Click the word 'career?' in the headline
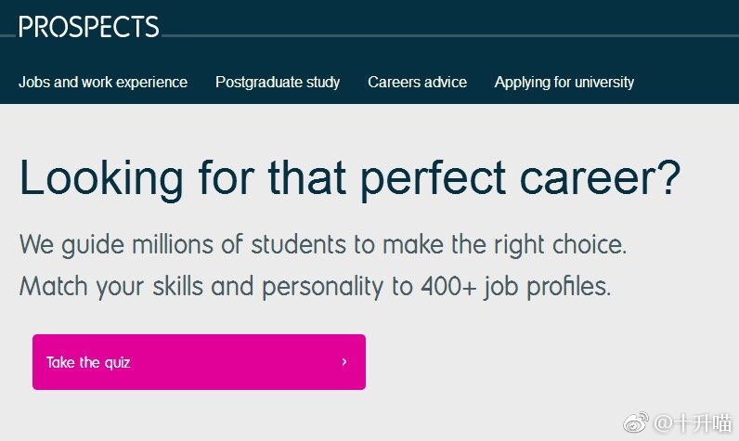Viewport: 739px width, 441px height. pos(600,178)
